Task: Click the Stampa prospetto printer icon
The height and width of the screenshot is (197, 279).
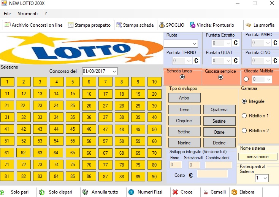Action: tap(71, 25)
